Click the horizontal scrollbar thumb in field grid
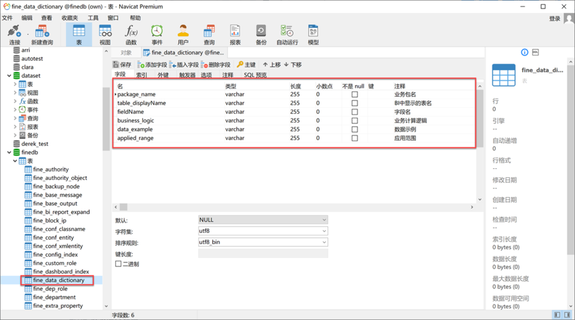Viewport: 575px width, 320px height. coord(124,207)
